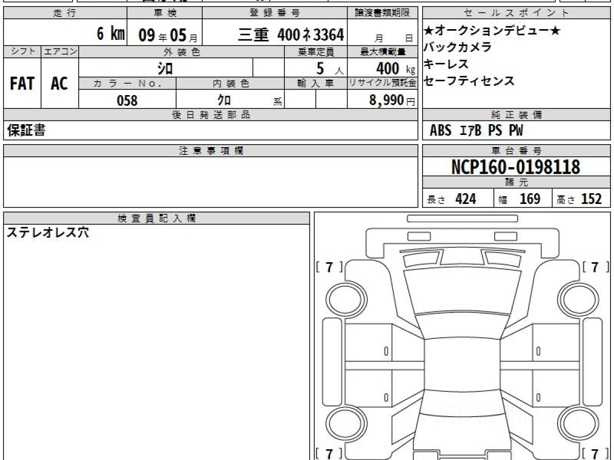614x460 pixels.
Task: Select recycle deposit 8,990円
Action: point(392,100)
